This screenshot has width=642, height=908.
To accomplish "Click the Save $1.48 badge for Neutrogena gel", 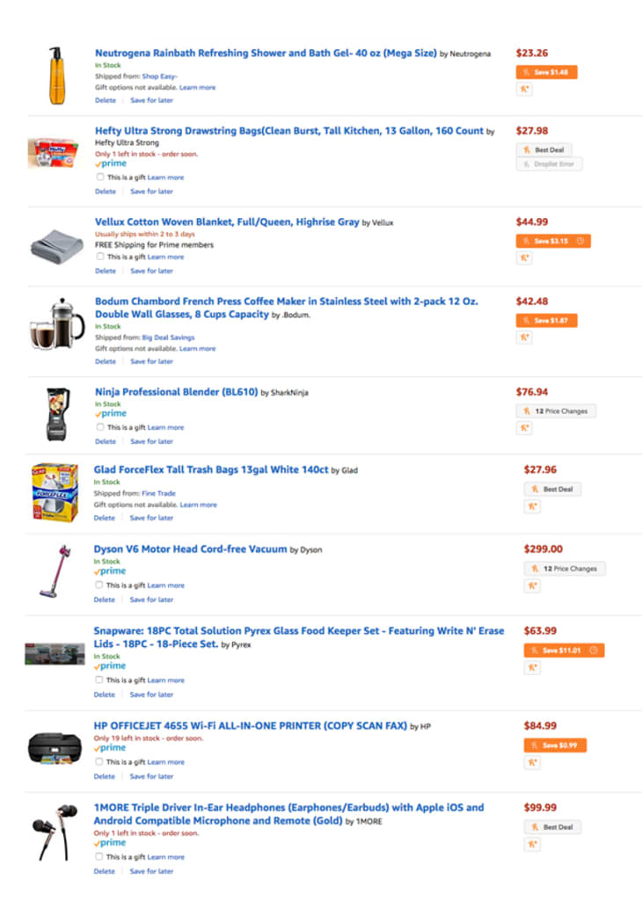I will point(547,71).
